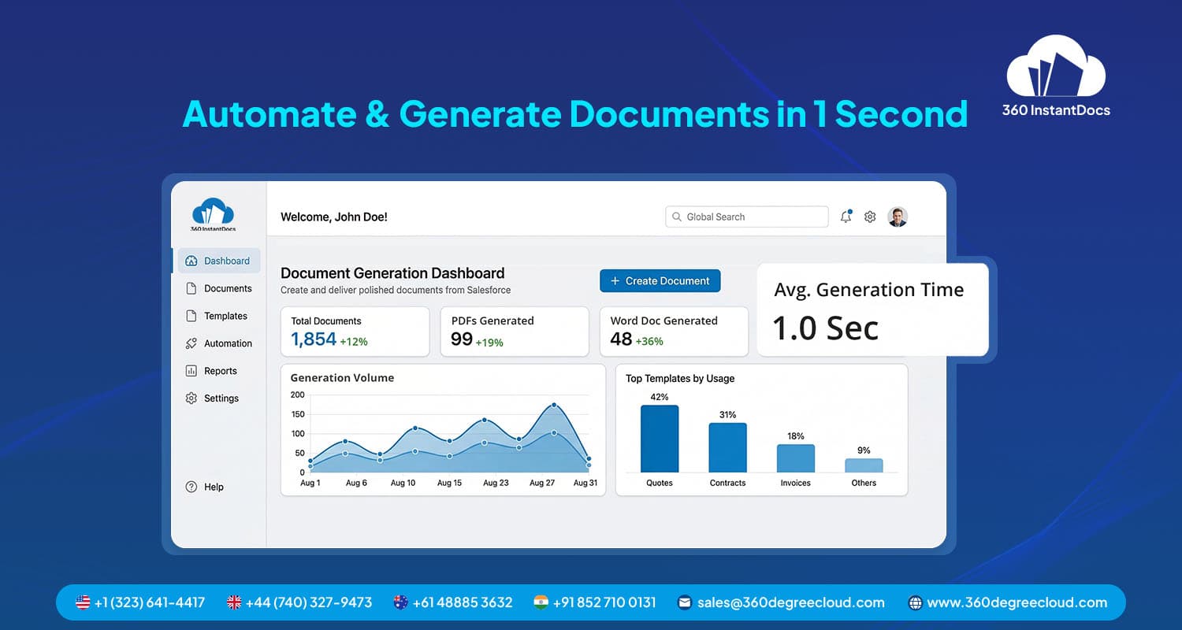Click the 1,854 total documents value
Viewport: 1182px width, 630px height.
[x=314, y=339]
